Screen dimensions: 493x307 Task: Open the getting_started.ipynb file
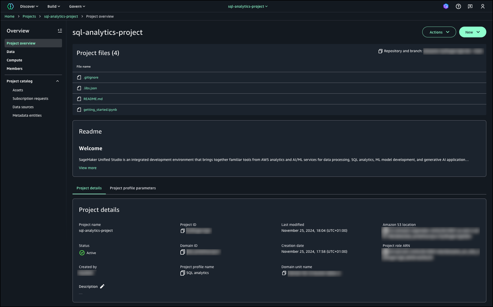100,109
